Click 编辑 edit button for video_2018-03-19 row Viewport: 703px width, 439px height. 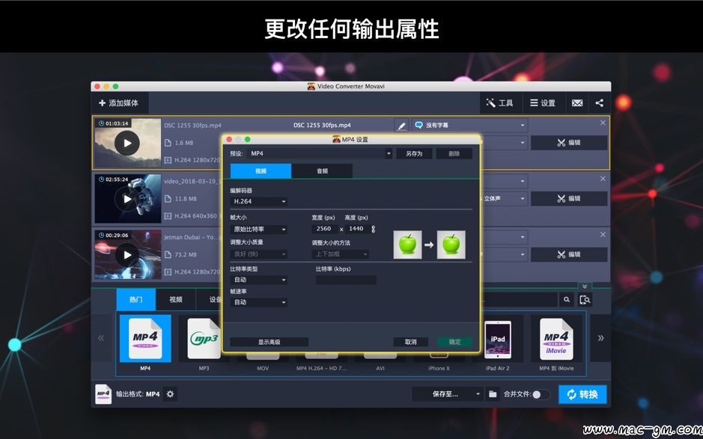(x=569, y=198)
